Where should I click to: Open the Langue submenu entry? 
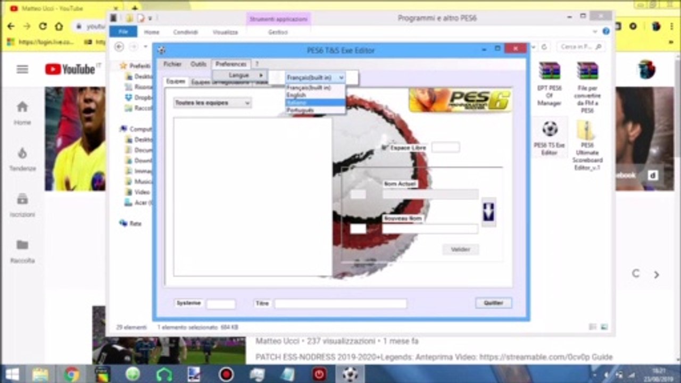239,76
